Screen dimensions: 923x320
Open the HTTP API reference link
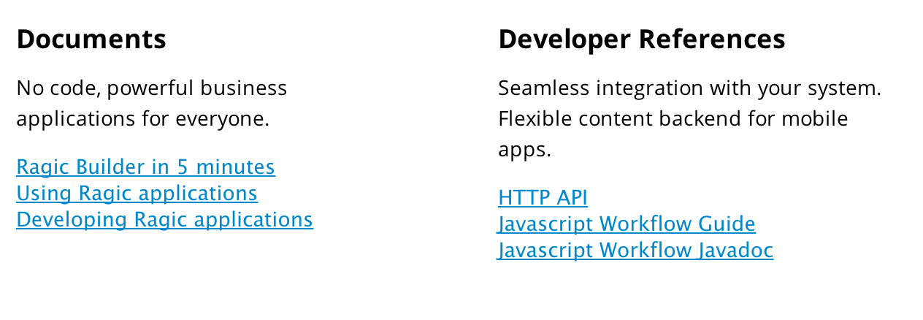(543, 198)
